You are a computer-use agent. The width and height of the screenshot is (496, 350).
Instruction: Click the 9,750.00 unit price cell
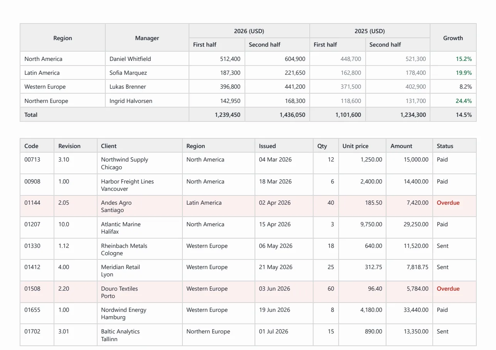(x=362, y=228)
